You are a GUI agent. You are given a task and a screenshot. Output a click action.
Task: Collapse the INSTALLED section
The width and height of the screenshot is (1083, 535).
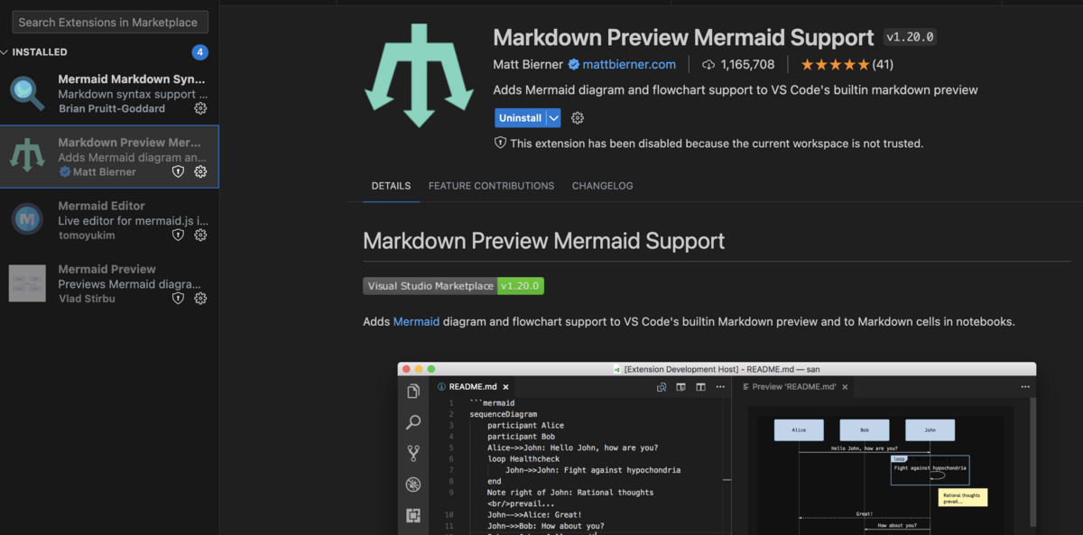(x=40, y=52)
